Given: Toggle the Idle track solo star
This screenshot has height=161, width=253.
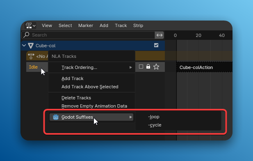Looking at the screenshot, I should pyautogui.click(x=156, y=67).
